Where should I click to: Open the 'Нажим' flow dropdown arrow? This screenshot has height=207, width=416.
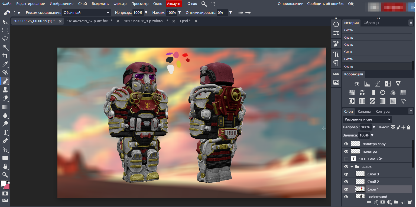point(180,12)
